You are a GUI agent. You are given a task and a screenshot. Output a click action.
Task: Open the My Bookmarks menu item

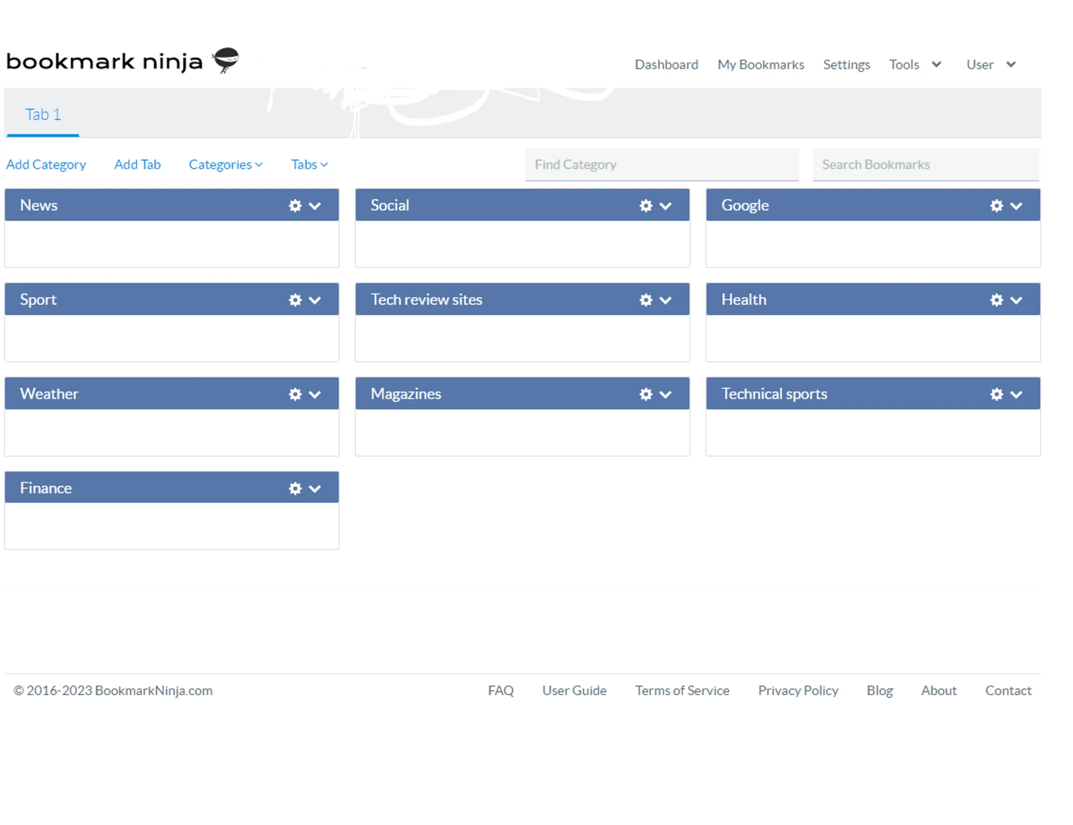pos(760,64)
